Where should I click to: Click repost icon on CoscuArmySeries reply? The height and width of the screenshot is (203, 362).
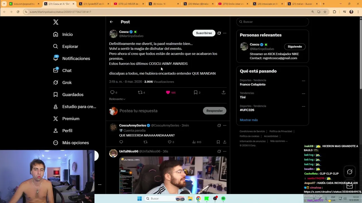pyautogui.click(x=145, y=142)
